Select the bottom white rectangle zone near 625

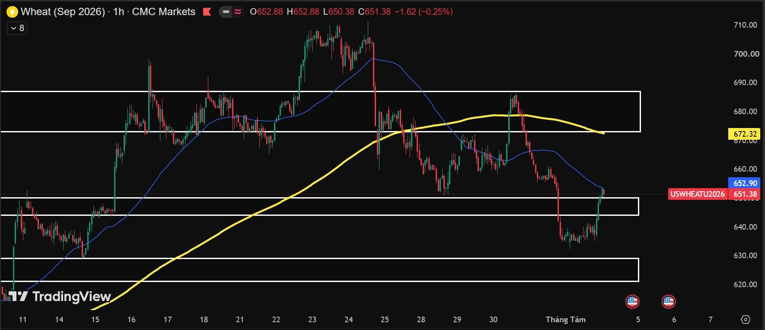[x=319, y=270]
